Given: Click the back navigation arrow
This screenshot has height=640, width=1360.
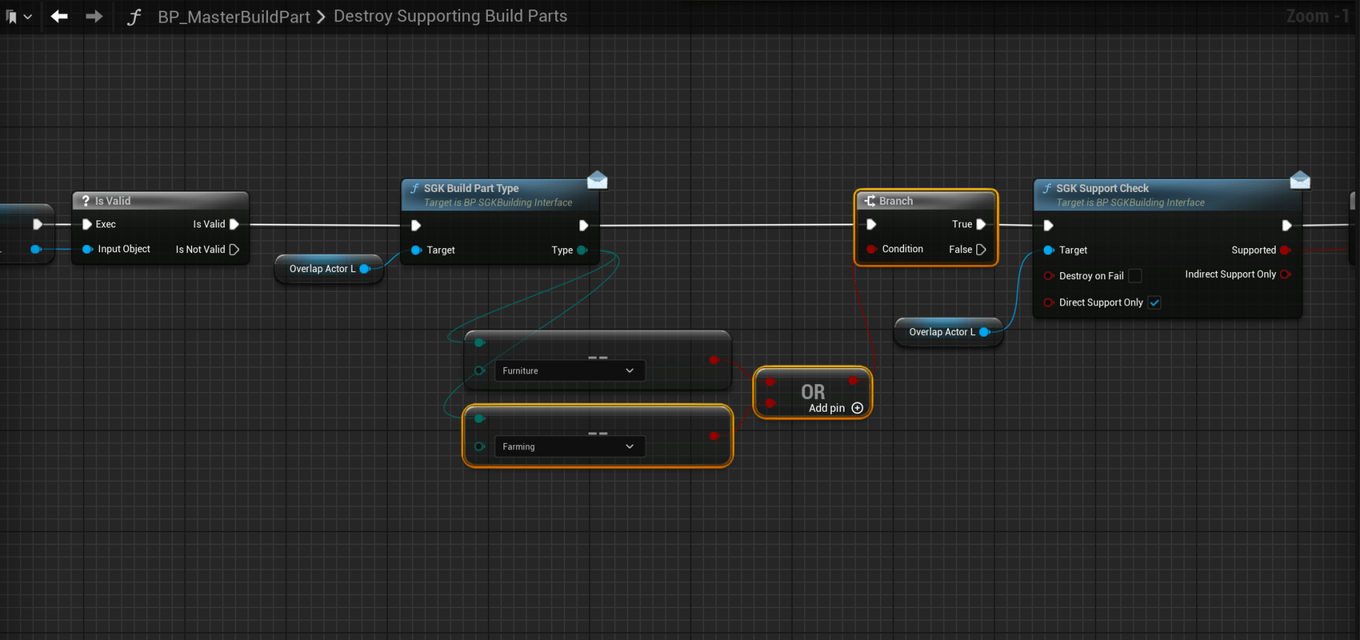Looking at the screenshot, I should point(60,16).
